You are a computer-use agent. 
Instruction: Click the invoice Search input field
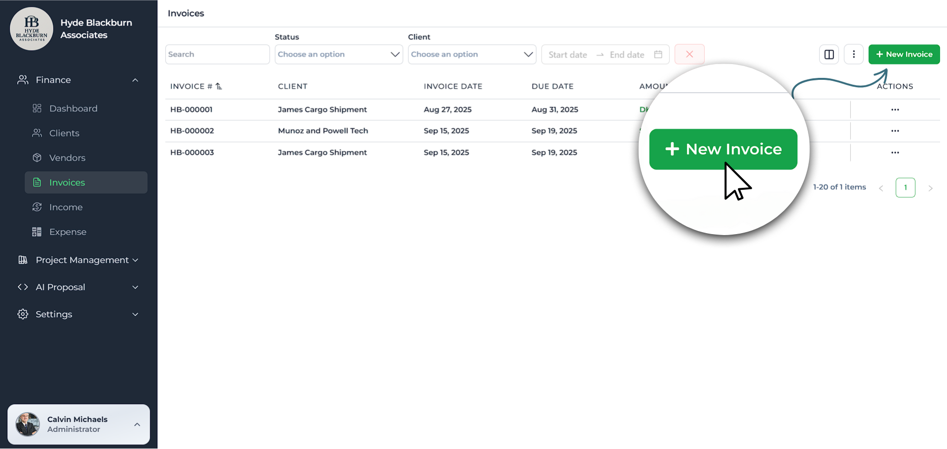point(217,54)
